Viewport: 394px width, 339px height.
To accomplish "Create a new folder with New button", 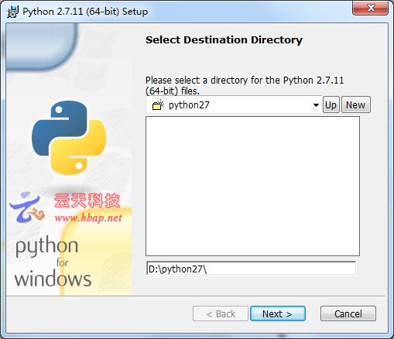I will click(x=356, y=104).
